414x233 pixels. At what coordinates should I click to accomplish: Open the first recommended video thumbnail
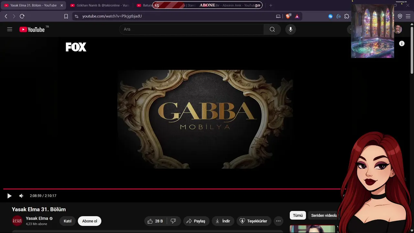(312, 229)
